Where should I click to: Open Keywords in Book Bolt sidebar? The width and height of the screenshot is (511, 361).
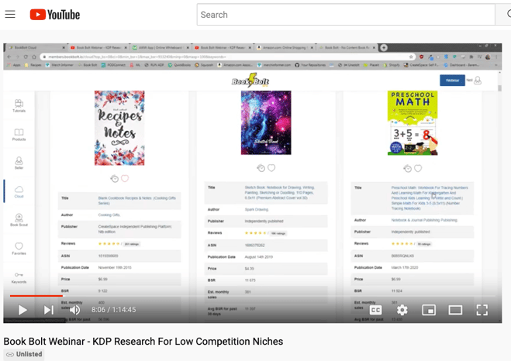19,277
